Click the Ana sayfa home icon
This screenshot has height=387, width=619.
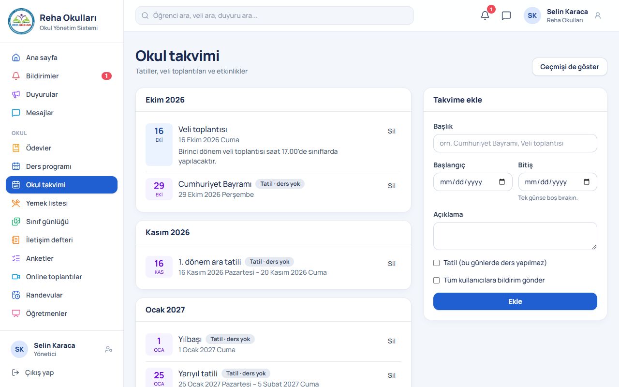pos(16,58)
